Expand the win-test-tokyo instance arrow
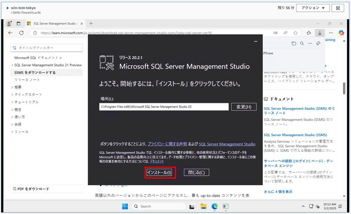 [x=8, y=8]
